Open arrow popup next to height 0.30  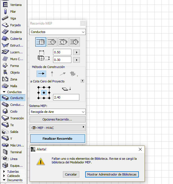coord(76,60)
